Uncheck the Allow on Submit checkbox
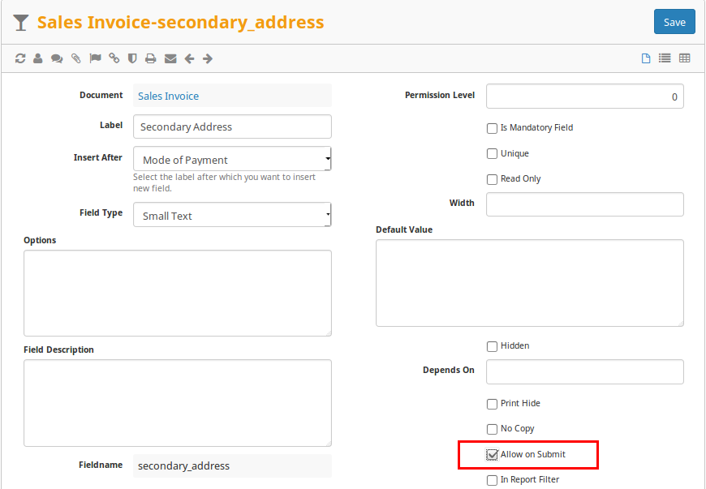 click(x=492, y=455)
